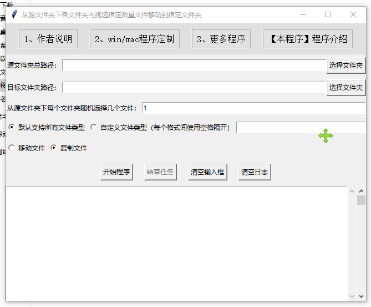The image size is (371, 307).
Task: Click the 结束任务 button
Action: coord(160,172)
